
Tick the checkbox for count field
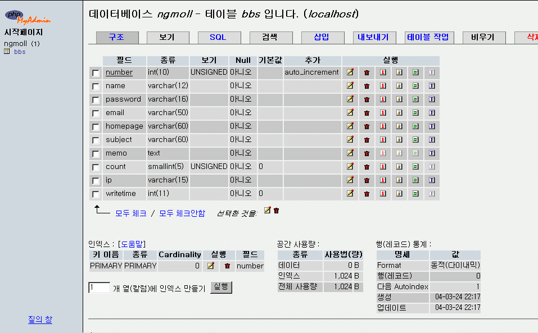point(96,167)
